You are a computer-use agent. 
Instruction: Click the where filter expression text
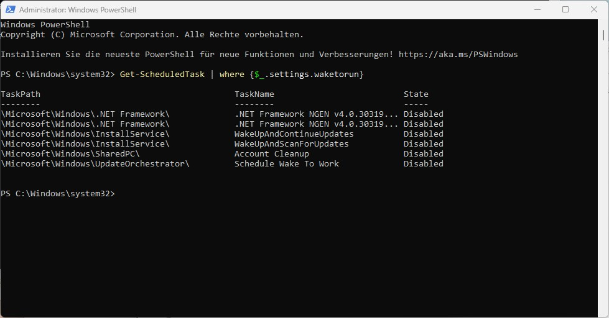pyautogui.click(x=291, y=74)
